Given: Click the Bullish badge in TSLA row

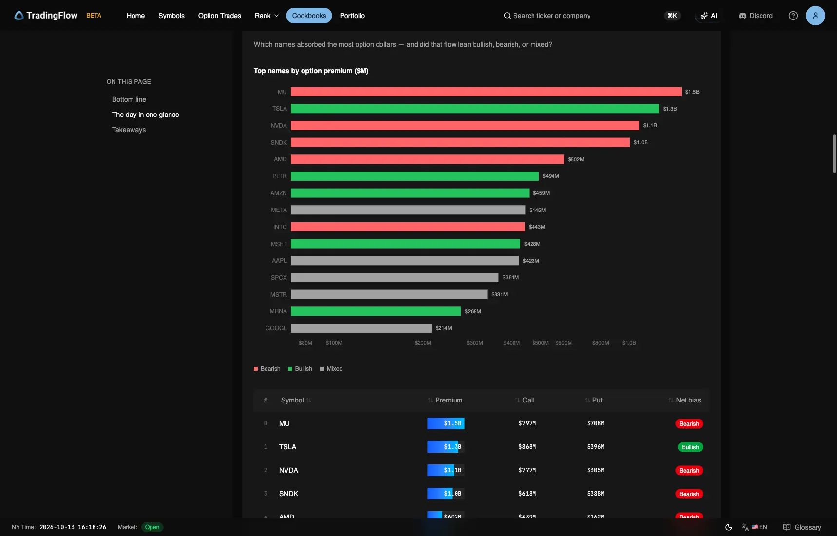Looking at the screenshot, I should (x=690, y=447).
